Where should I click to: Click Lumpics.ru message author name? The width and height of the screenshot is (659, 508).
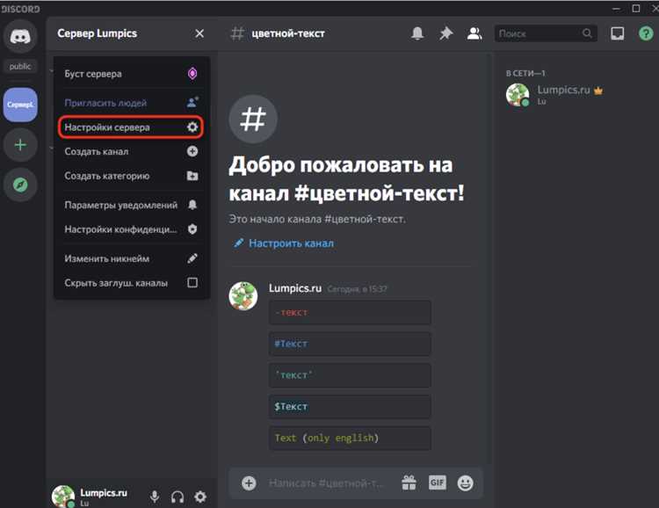295,288
